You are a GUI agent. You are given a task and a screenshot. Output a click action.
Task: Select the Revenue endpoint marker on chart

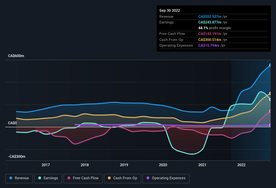(270, 65)
